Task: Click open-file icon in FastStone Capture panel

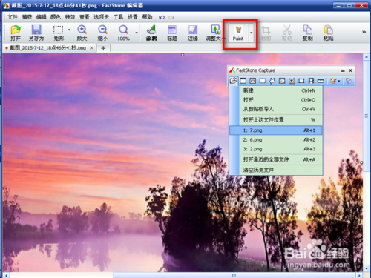Action: pyautogui.click(x=233, y=81)
